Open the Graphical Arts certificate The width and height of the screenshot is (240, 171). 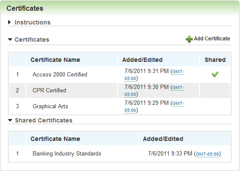tap(50, 106)
